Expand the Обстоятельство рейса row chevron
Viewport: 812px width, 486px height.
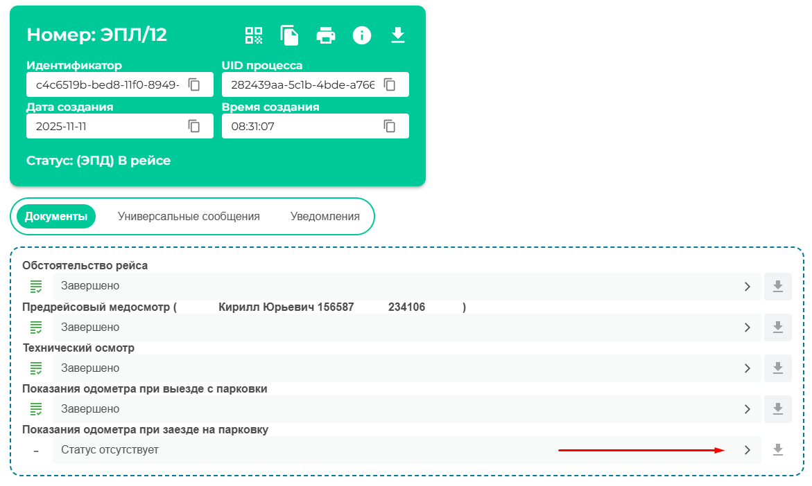click(747, 287)
